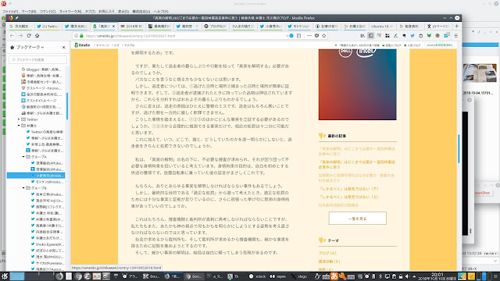
Task: Switch to the モトケン Twitter tab
Action: click(298, 26)
